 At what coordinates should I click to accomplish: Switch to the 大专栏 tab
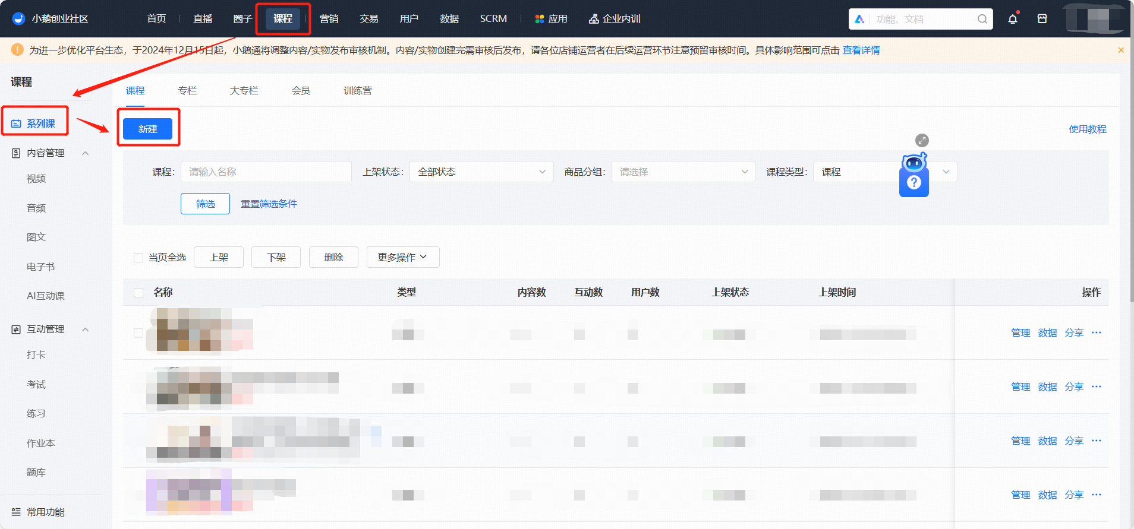pyautogui.click(x=244, y=90)
